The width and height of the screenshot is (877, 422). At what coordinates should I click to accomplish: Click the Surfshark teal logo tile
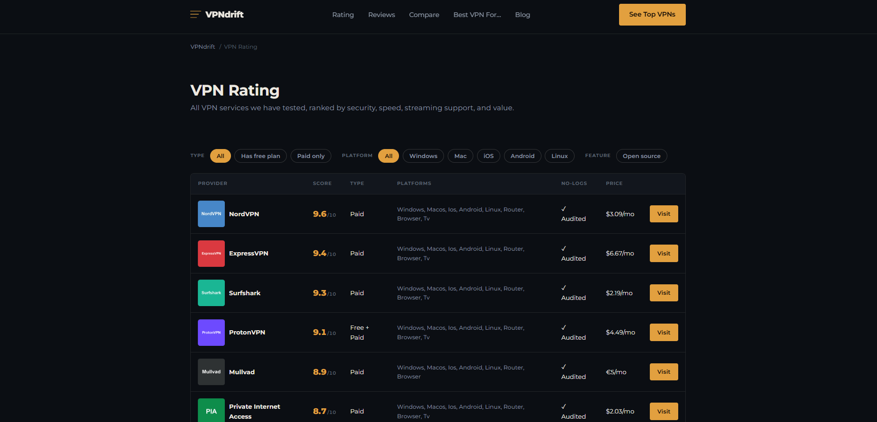click(211, 293)
